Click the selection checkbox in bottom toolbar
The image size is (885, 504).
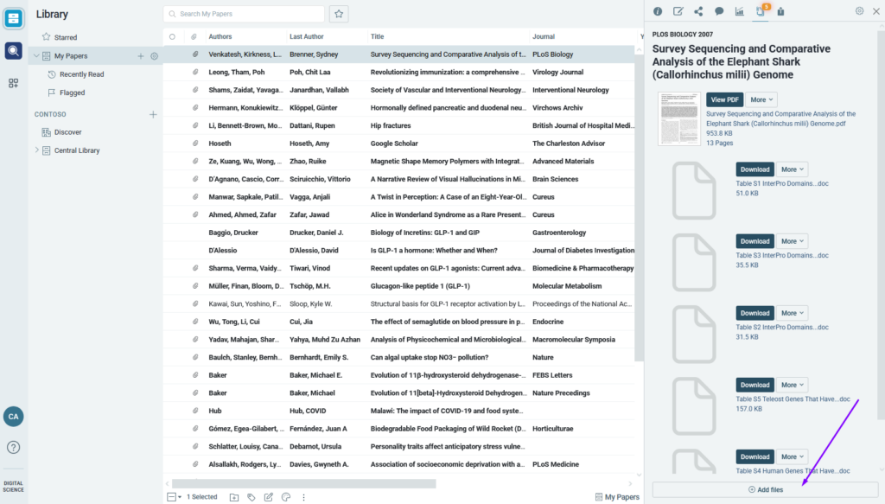(x=171, y=497)
